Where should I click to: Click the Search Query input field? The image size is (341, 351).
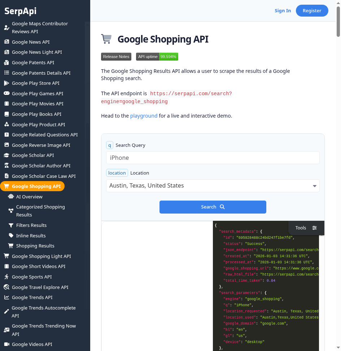tap(213, 158)
